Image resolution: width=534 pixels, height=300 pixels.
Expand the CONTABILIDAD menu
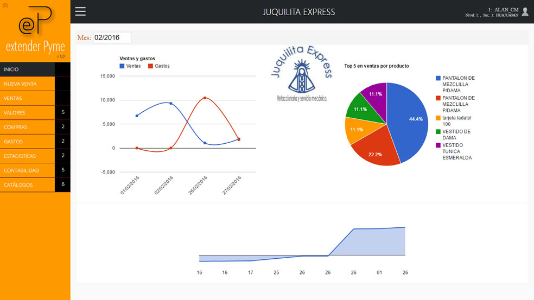click(x=27, y=170)
